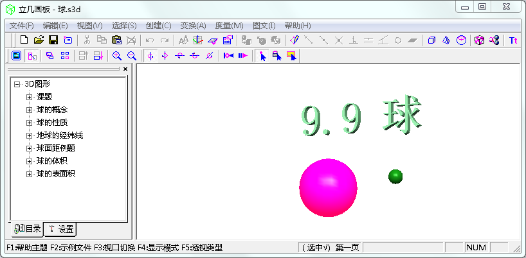Screen dimensions: 526x258
Task: Click the zoom in magnifier icon
Action: (117, 56)
